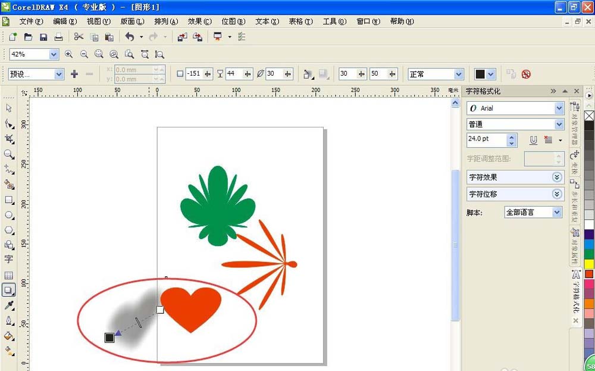Open the 预设 presets dropdown
The image size is (595, 371).
[58, 74]
